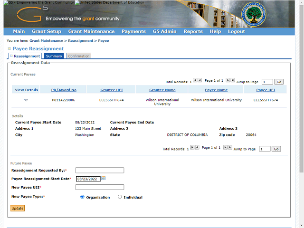The height and width of the screenshot is (228, 304).
Task: Focus the New Payee UEI field
Action: (x=100, y=187)
